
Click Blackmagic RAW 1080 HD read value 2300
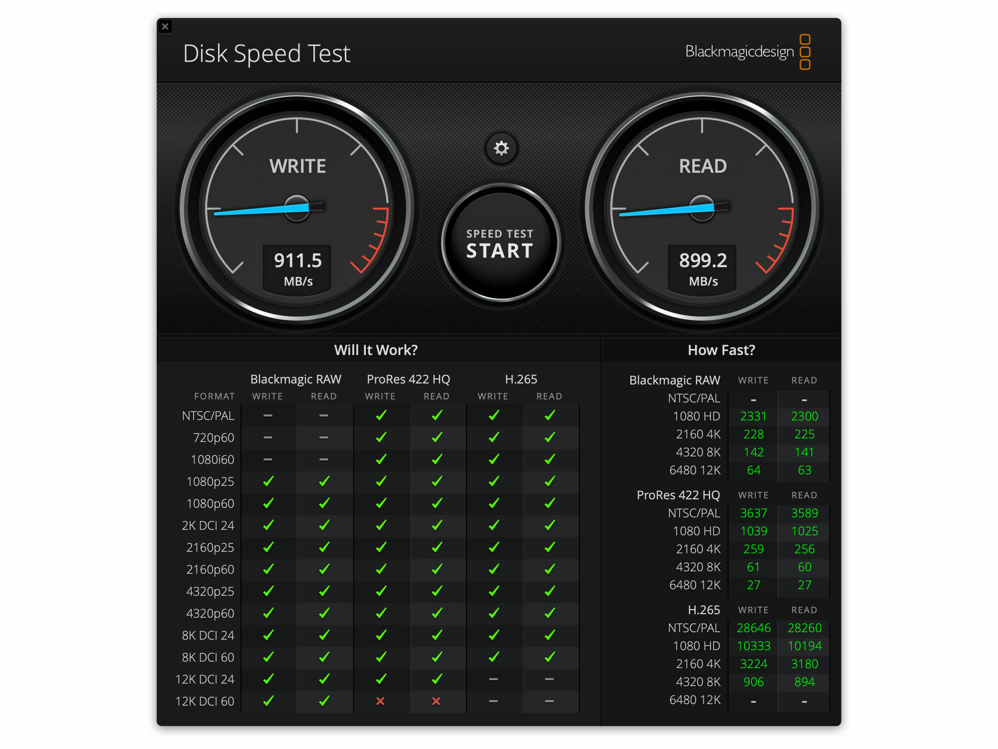[x=804, y=416]
